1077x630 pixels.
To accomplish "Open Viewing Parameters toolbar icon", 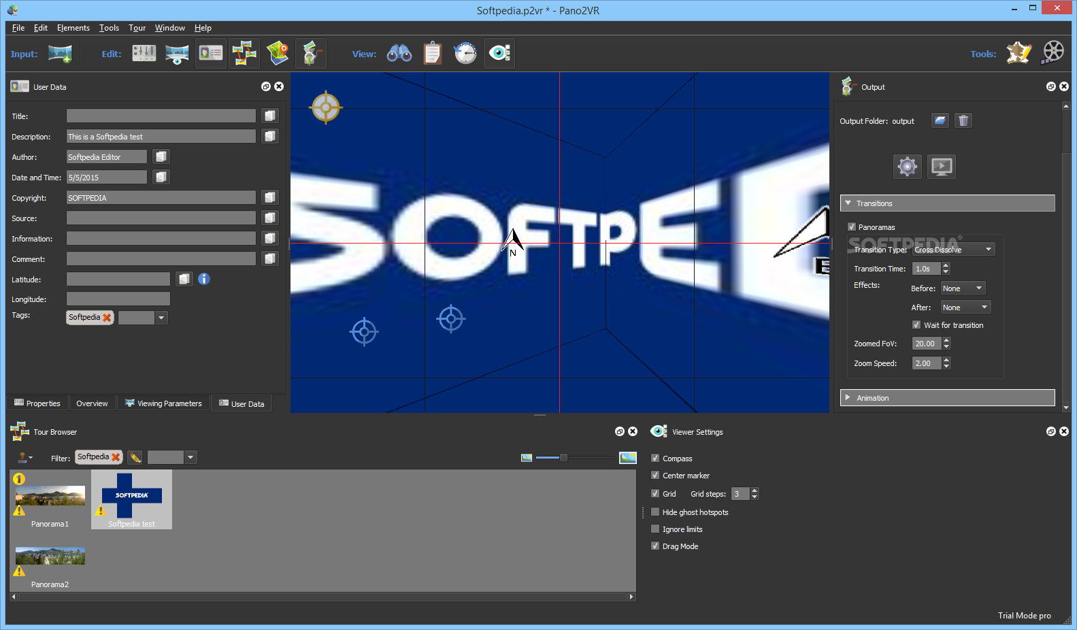I will point(177,54).
